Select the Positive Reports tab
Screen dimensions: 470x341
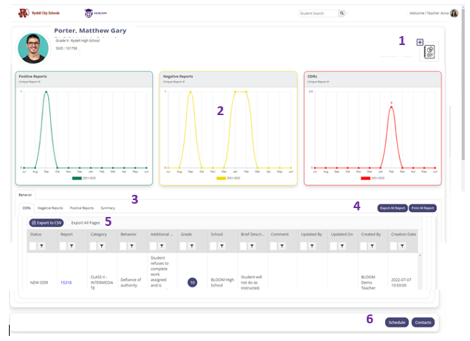click(82, 208)
